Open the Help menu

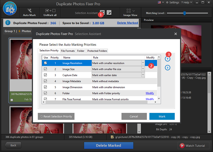pos(187,3)
